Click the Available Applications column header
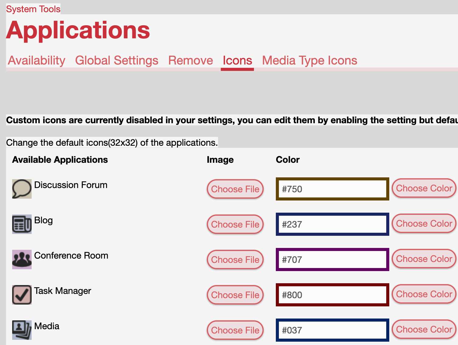This screenshot has width=458, height=345. pyautogui.click(x=60, y=160)
